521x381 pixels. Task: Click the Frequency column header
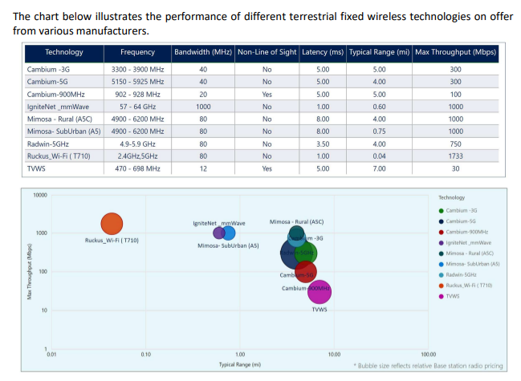137,52
